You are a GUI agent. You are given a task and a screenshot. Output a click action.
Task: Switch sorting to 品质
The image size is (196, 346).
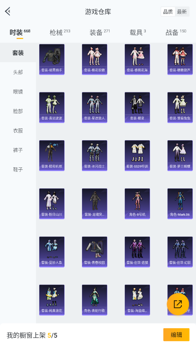click(168, 12)
